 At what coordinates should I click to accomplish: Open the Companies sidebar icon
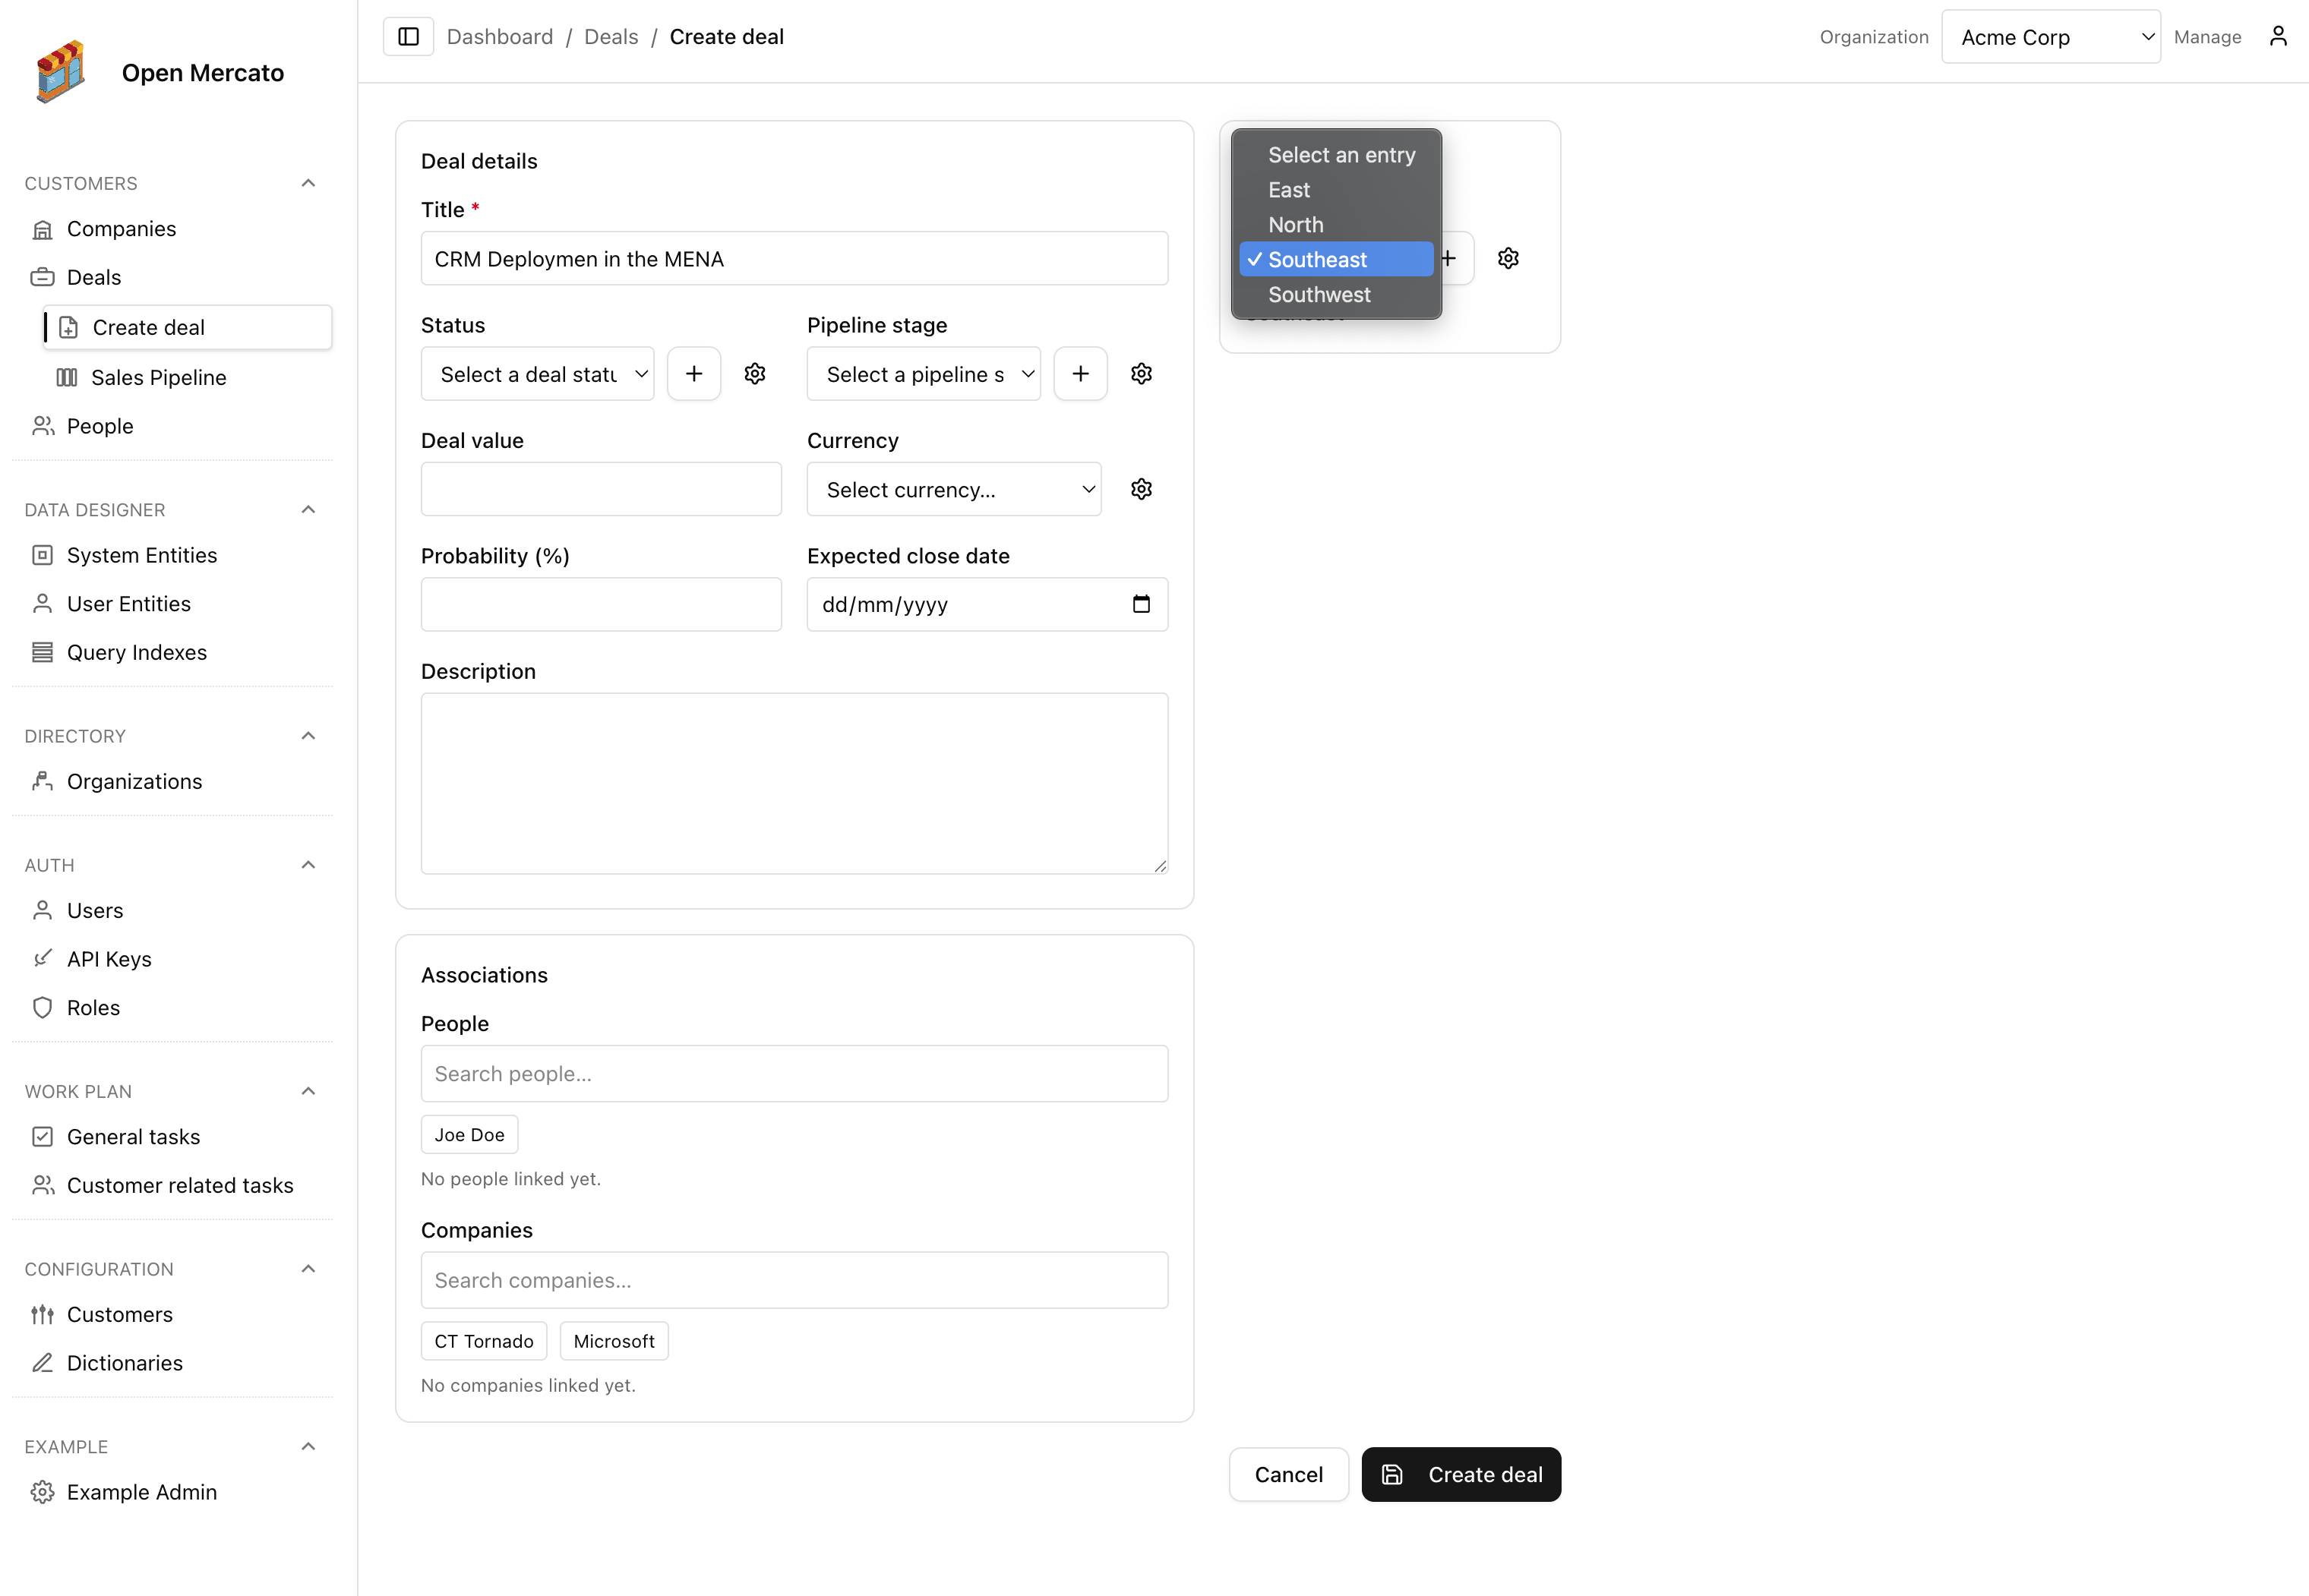(43, 228)
